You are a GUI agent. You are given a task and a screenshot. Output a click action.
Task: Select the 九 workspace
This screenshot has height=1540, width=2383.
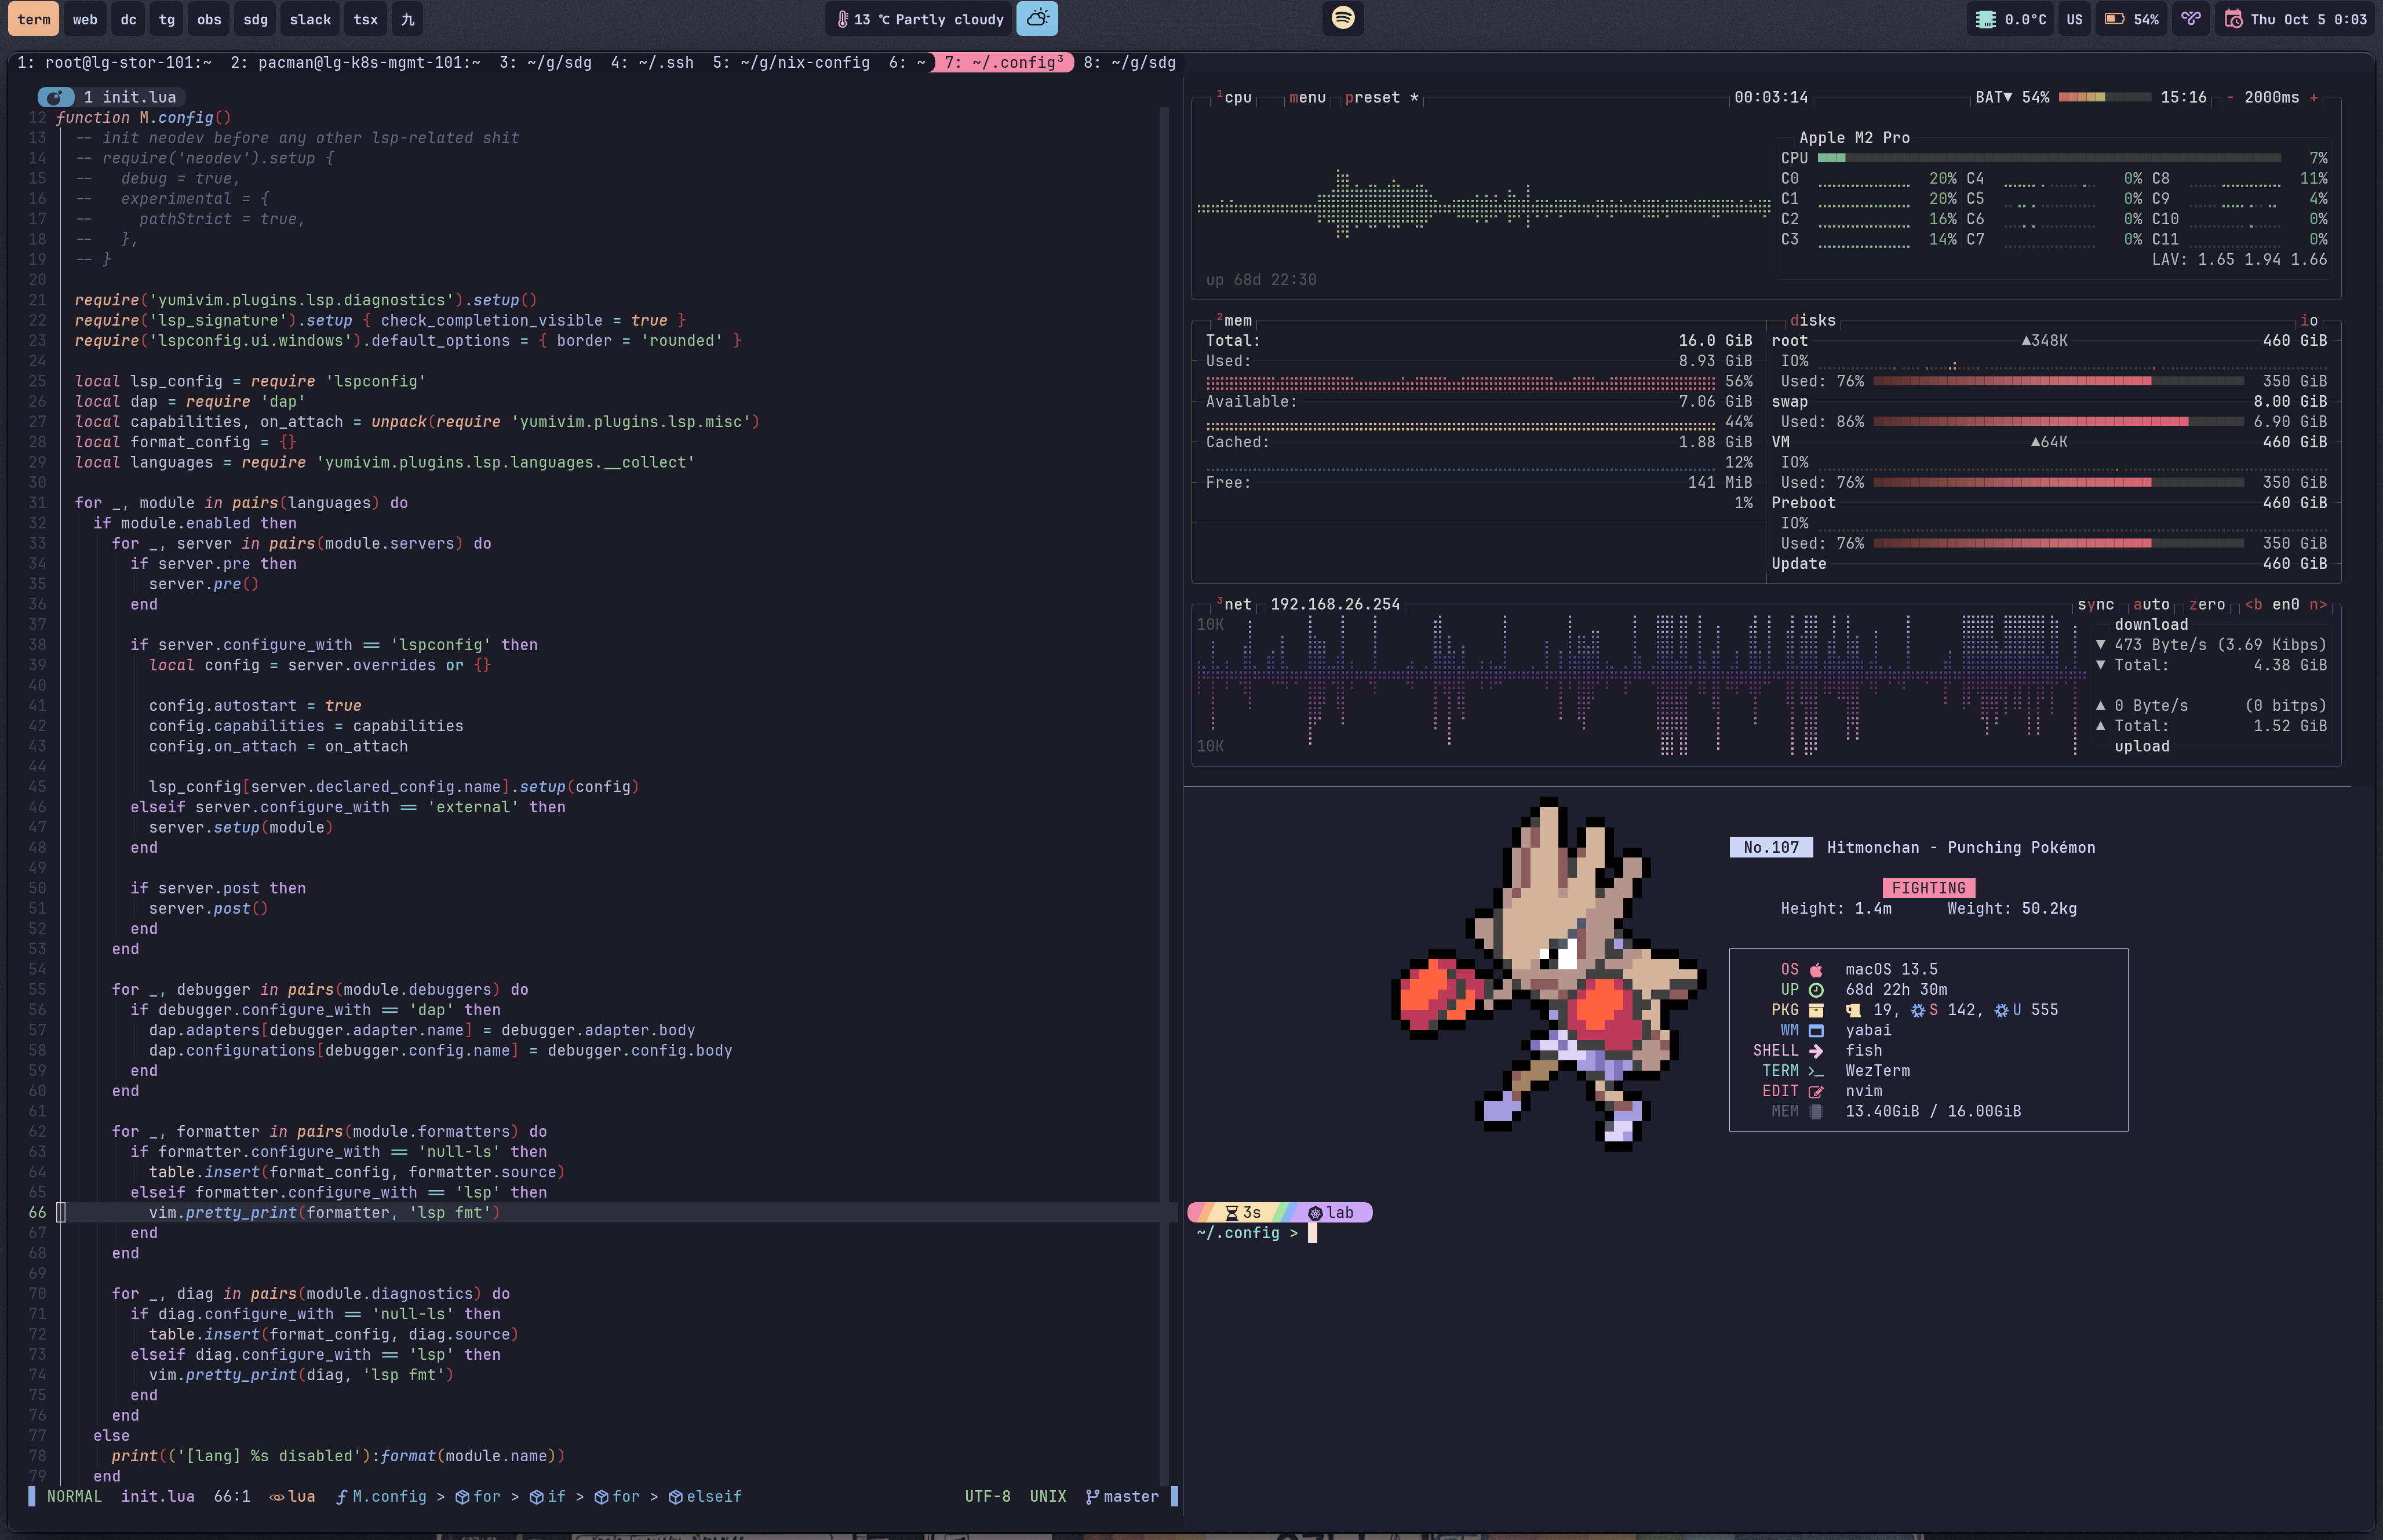tap(407, 19)
